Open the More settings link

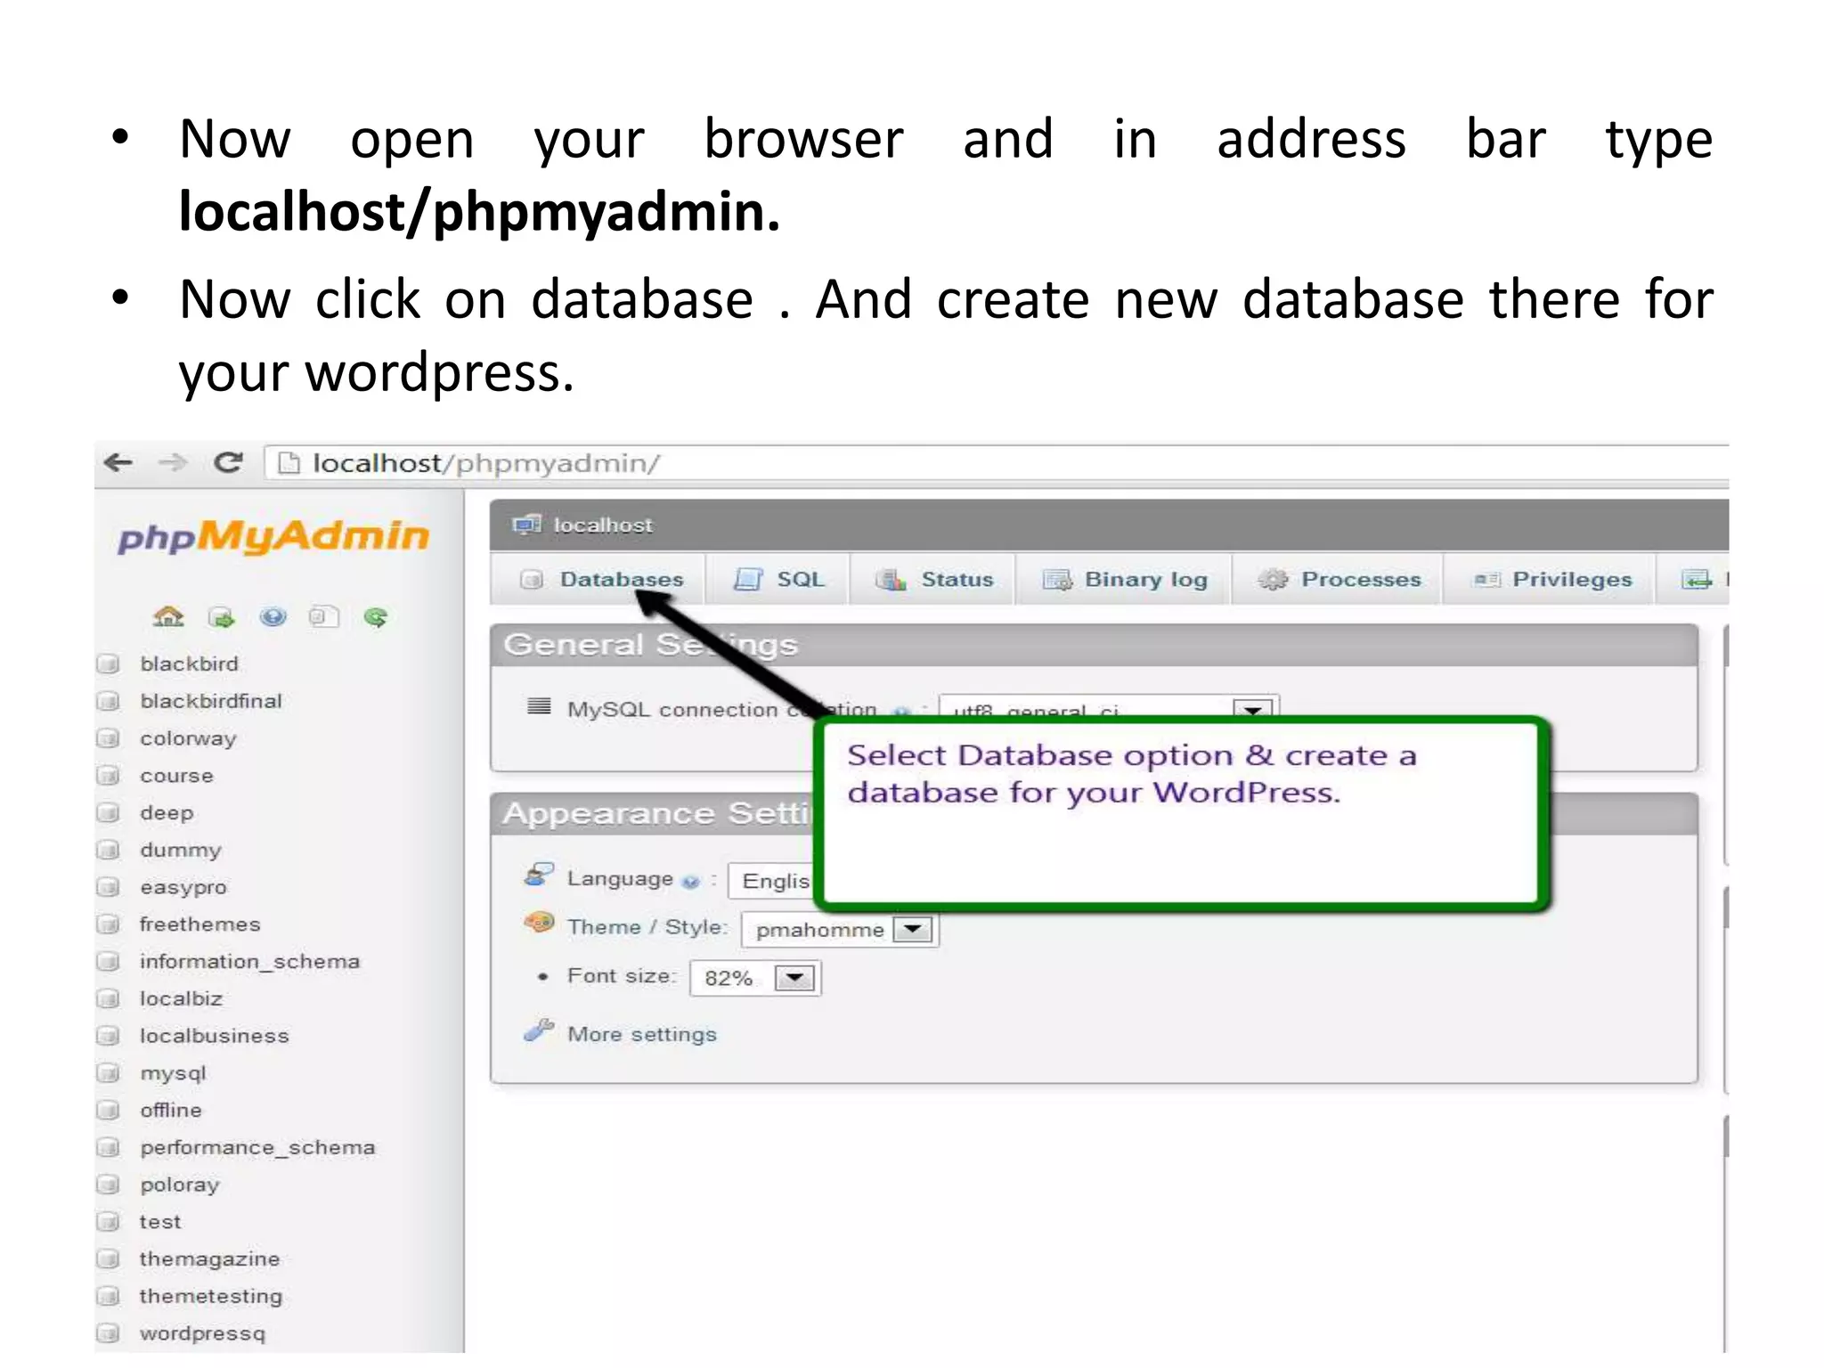pos(642,1034)
